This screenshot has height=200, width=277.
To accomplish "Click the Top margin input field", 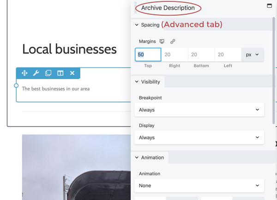I will click(148, 55).
